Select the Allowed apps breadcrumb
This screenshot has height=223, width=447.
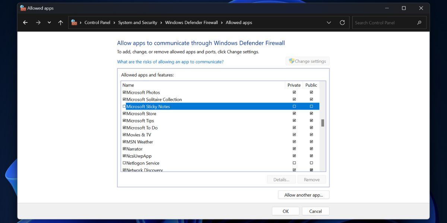239,22
